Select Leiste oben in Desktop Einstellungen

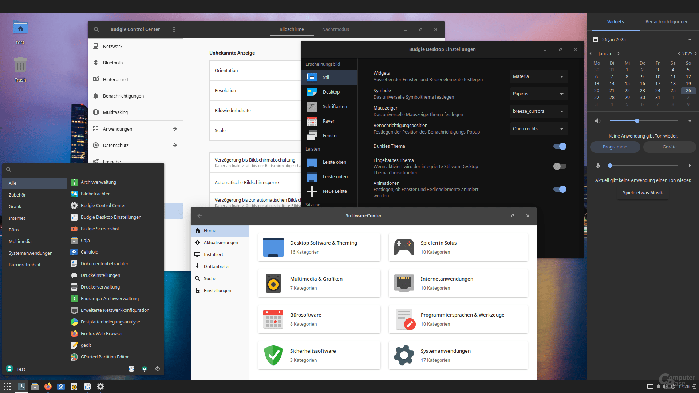point(329,162)
